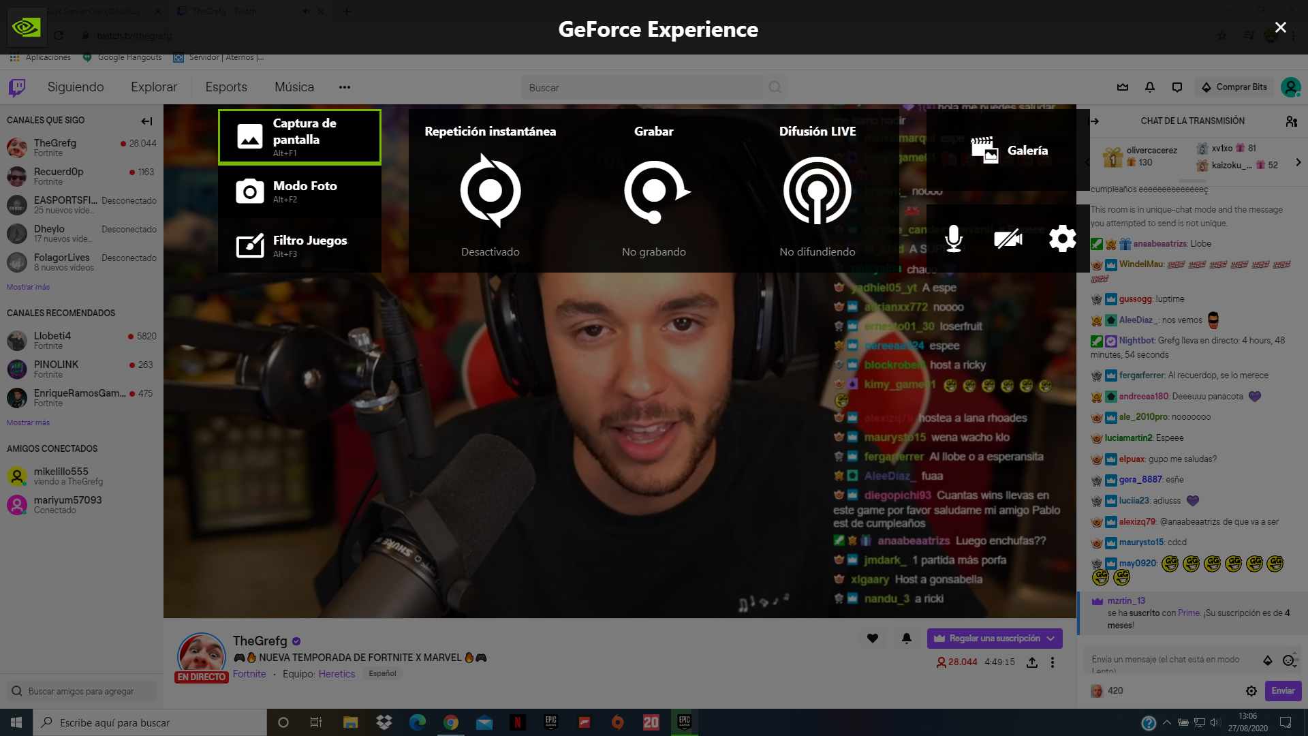This screenshot has height=736, width=1308.
Task: Toggle stream notifications bell below video
Action: 907,639
